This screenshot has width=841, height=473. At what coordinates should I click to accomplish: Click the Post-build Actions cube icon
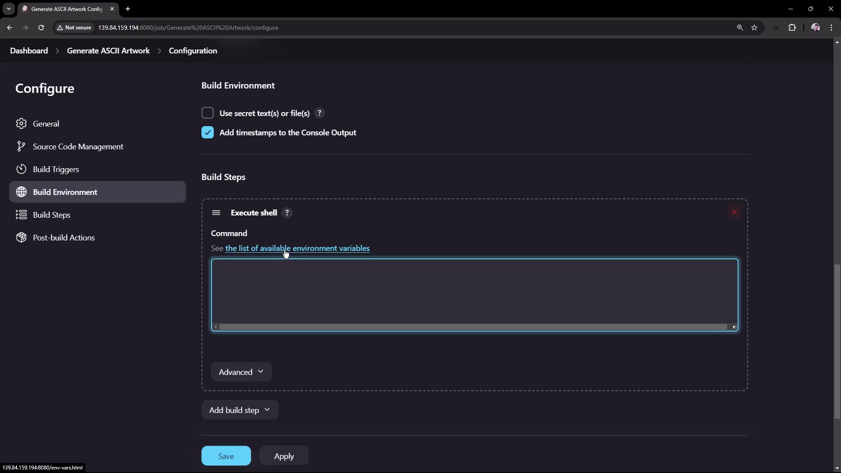pyautogui.click(x=21, y=237)
